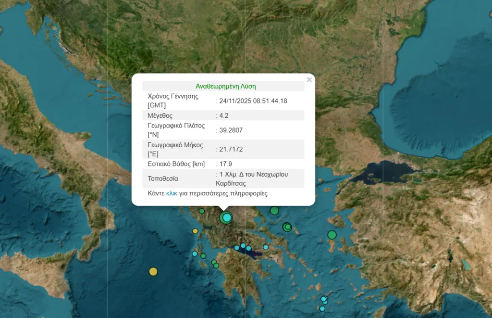The height and width of the screenshot is (318, 492).
Task: Click the topmost middle cyan marker on the Gulf of Corinth
Action: (x=243, y=245)
